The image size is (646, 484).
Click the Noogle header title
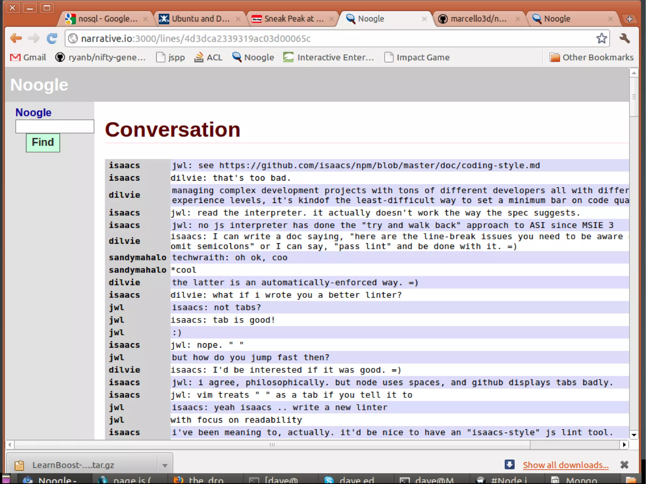click(x=39, y=85)
